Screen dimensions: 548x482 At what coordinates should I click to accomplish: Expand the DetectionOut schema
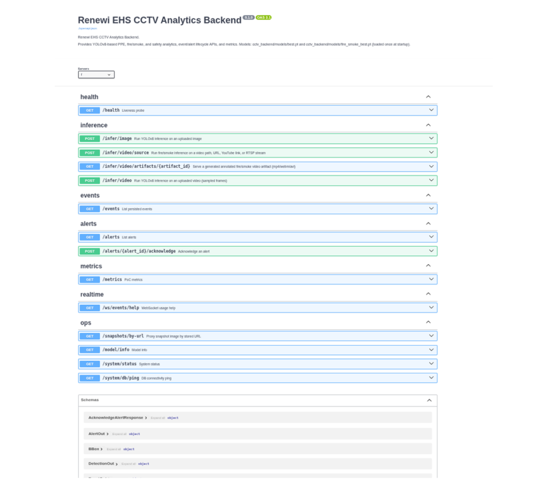tap(103, 464)
